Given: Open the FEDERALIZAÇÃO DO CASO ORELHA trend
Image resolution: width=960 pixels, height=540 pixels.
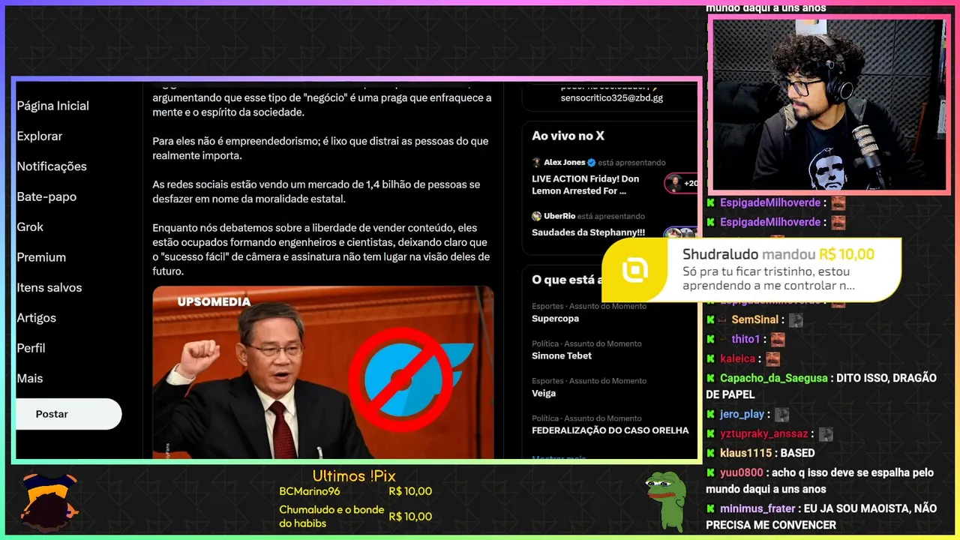Looking at the screenshot, I should (610, 430).
